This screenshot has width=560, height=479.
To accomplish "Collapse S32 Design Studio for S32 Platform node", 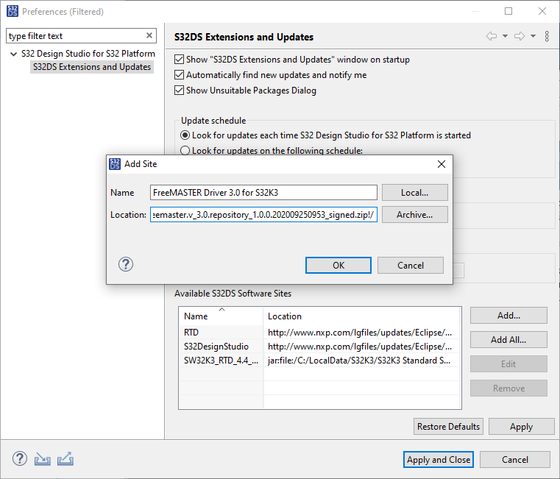I will click(x=13, y=54).
